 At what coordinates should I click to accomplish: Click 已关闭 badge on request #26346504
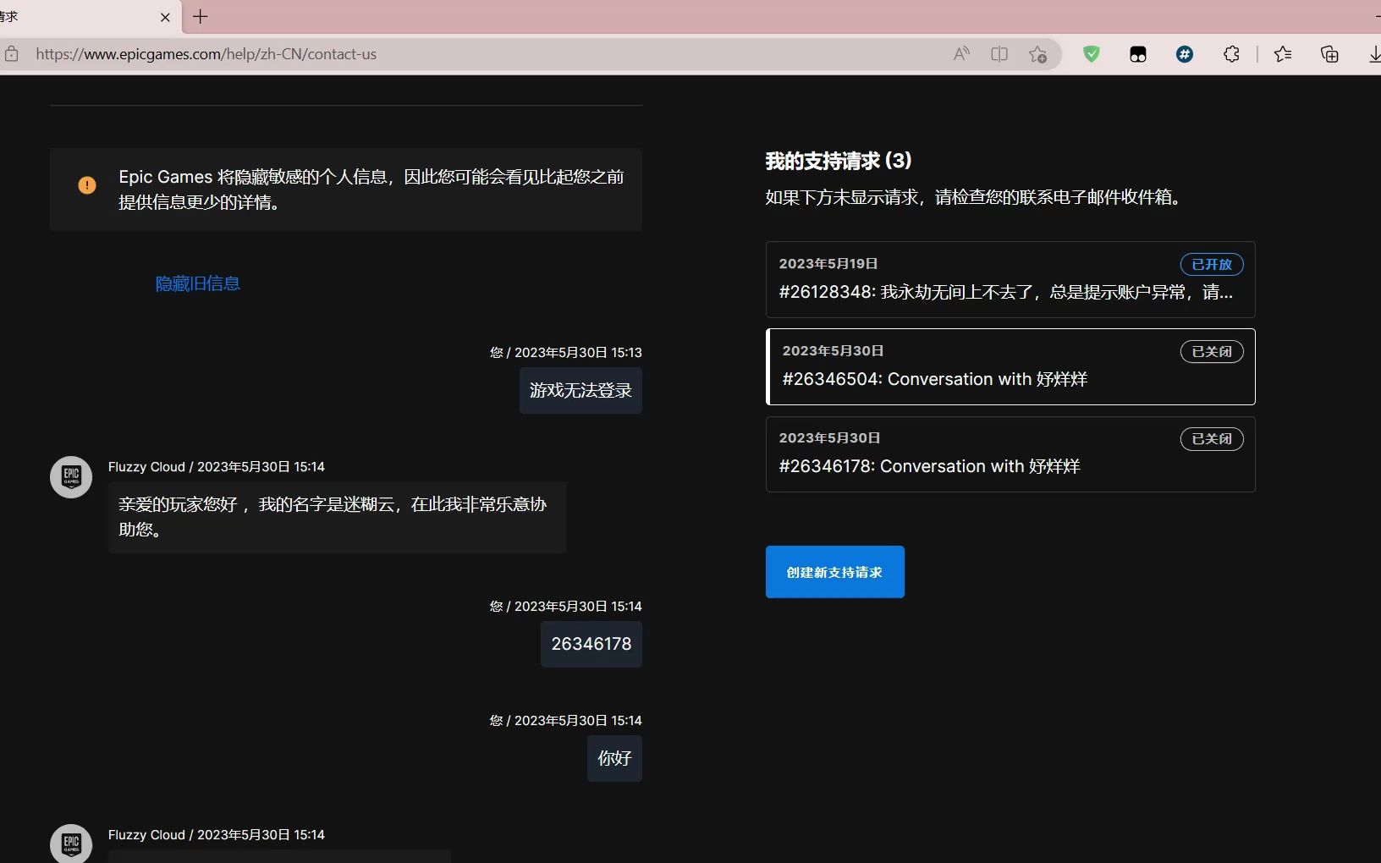tap(1212, 351)
